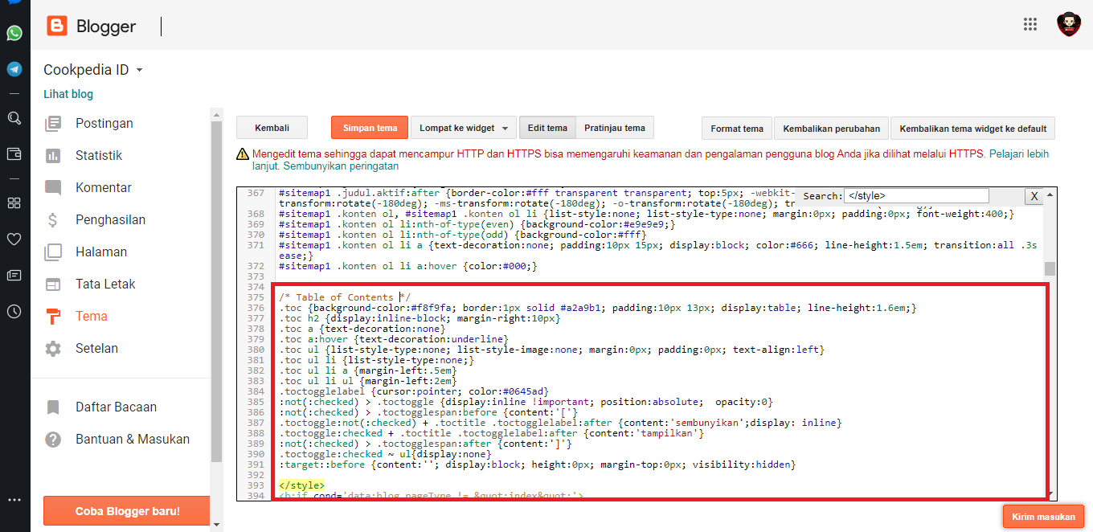Switch to Edit tema mode
The height and width of the screenshot is (532, 1093).
click(x=546, y=128)
